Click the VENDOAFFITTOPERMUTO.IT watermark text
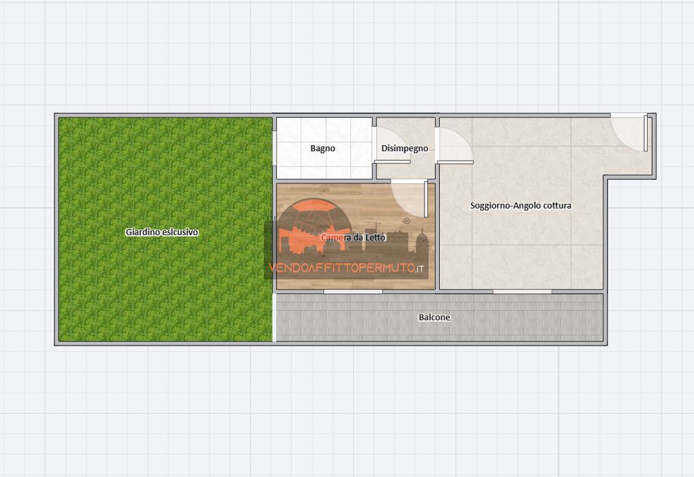Image resolution: width=694 pixels, height=477 pixels. (x=346, y=268)
